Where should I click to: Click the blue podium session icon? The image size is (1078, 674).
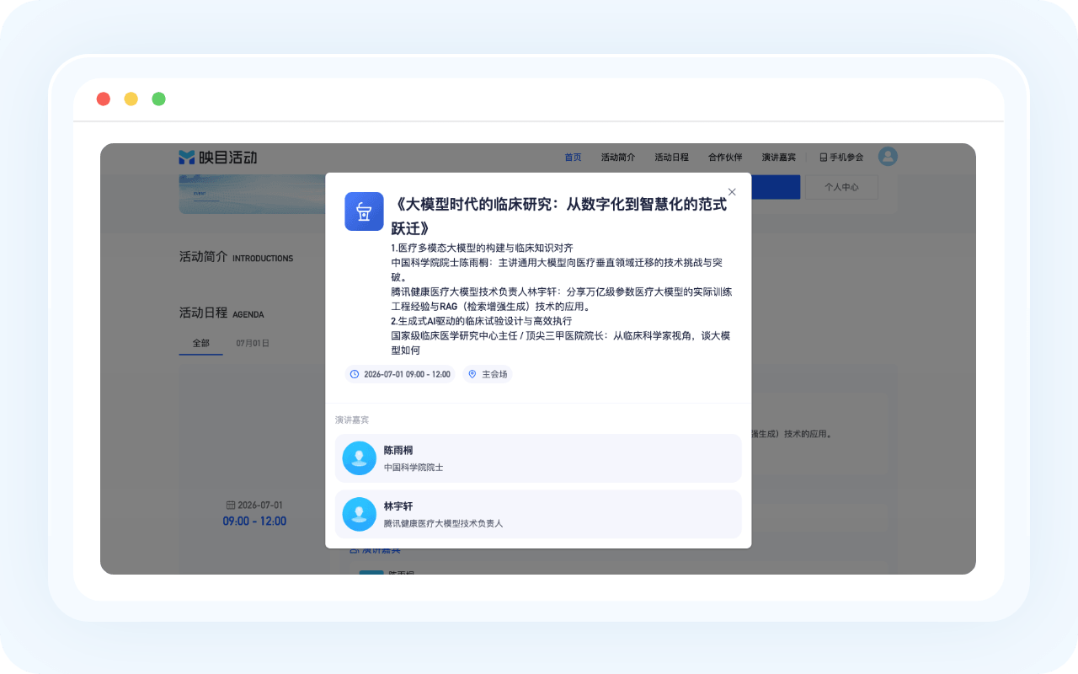[364, 211]
